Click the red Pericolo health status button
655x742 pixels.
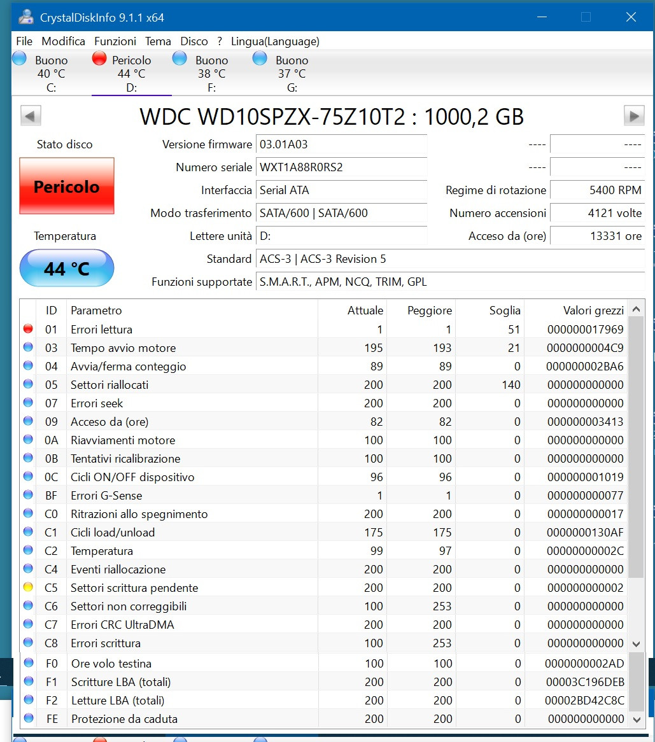pos(67,186)
